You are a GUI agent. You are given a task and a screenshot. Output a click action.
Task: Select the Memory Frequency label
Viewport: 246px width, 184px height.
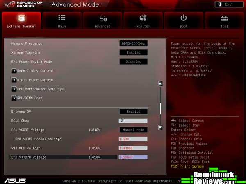[27, 43]
